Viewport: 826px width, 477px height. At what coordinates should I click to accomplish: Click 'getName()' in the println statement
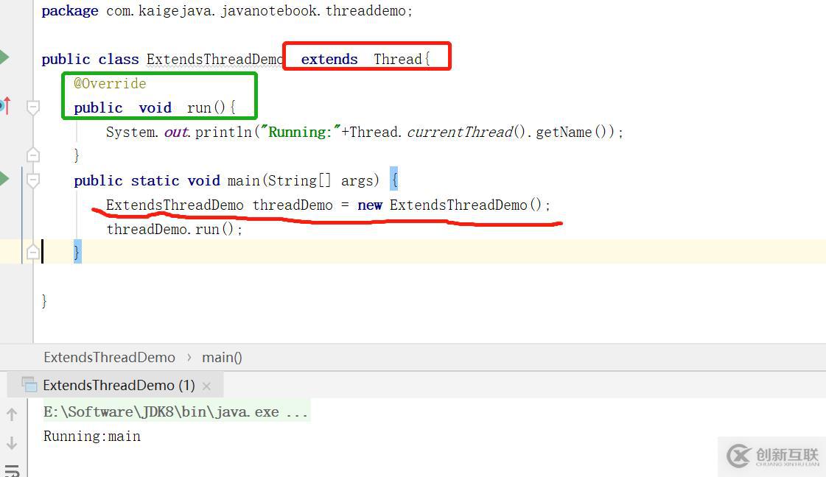coord(571,132)
